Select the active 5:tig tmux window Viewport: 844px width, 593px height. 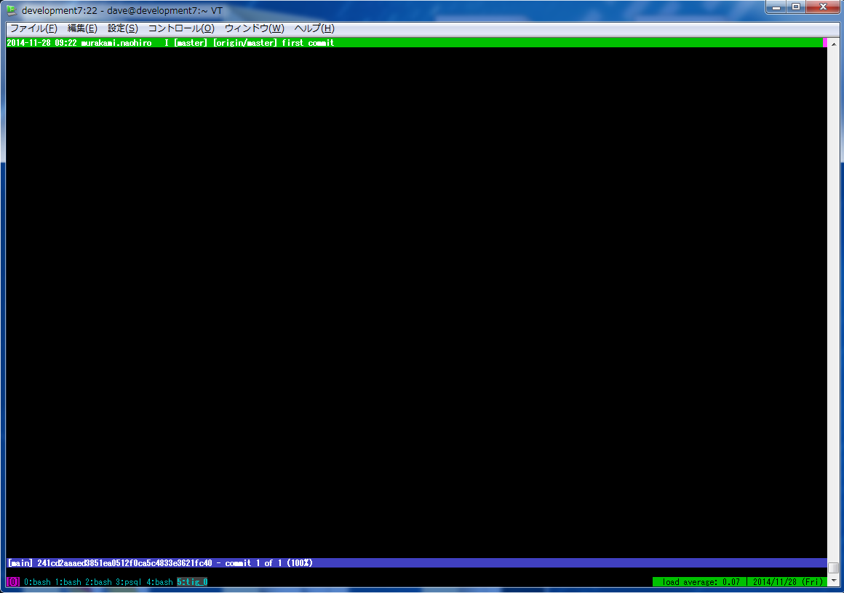(x=192, y=582)
